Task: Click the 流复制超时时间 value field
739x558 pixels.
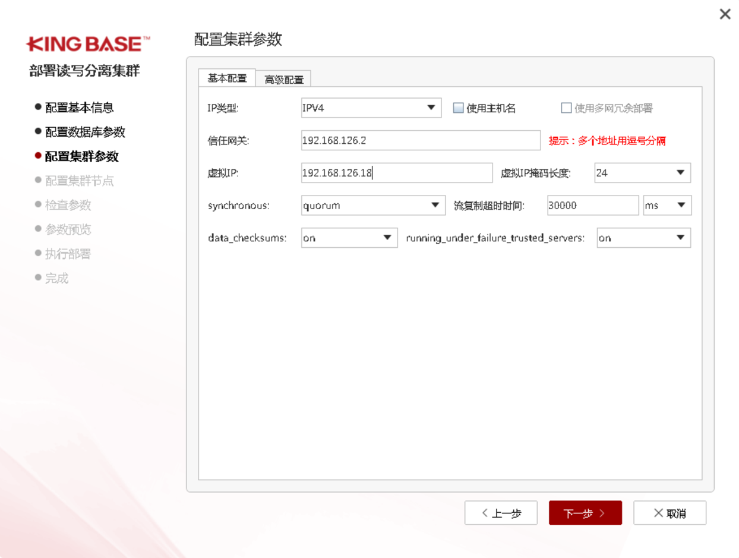Action: coord(592,206)
